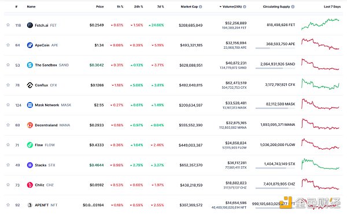
Task: Sort table by the Price column
Action: pos(100,6)
